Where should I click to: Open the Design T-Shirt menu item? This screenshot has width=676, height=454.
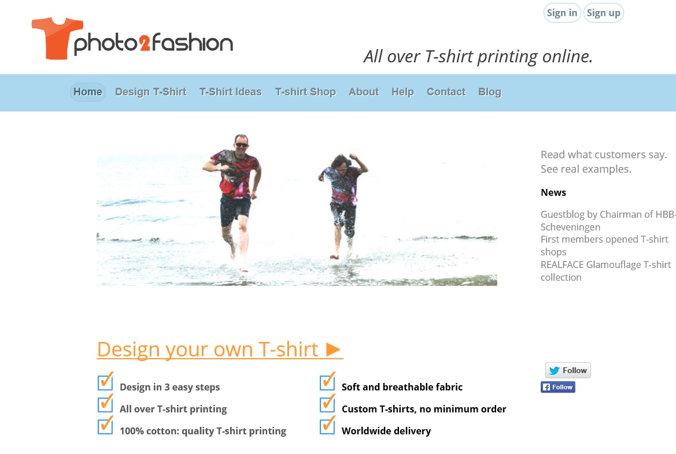tap(151, 92)
